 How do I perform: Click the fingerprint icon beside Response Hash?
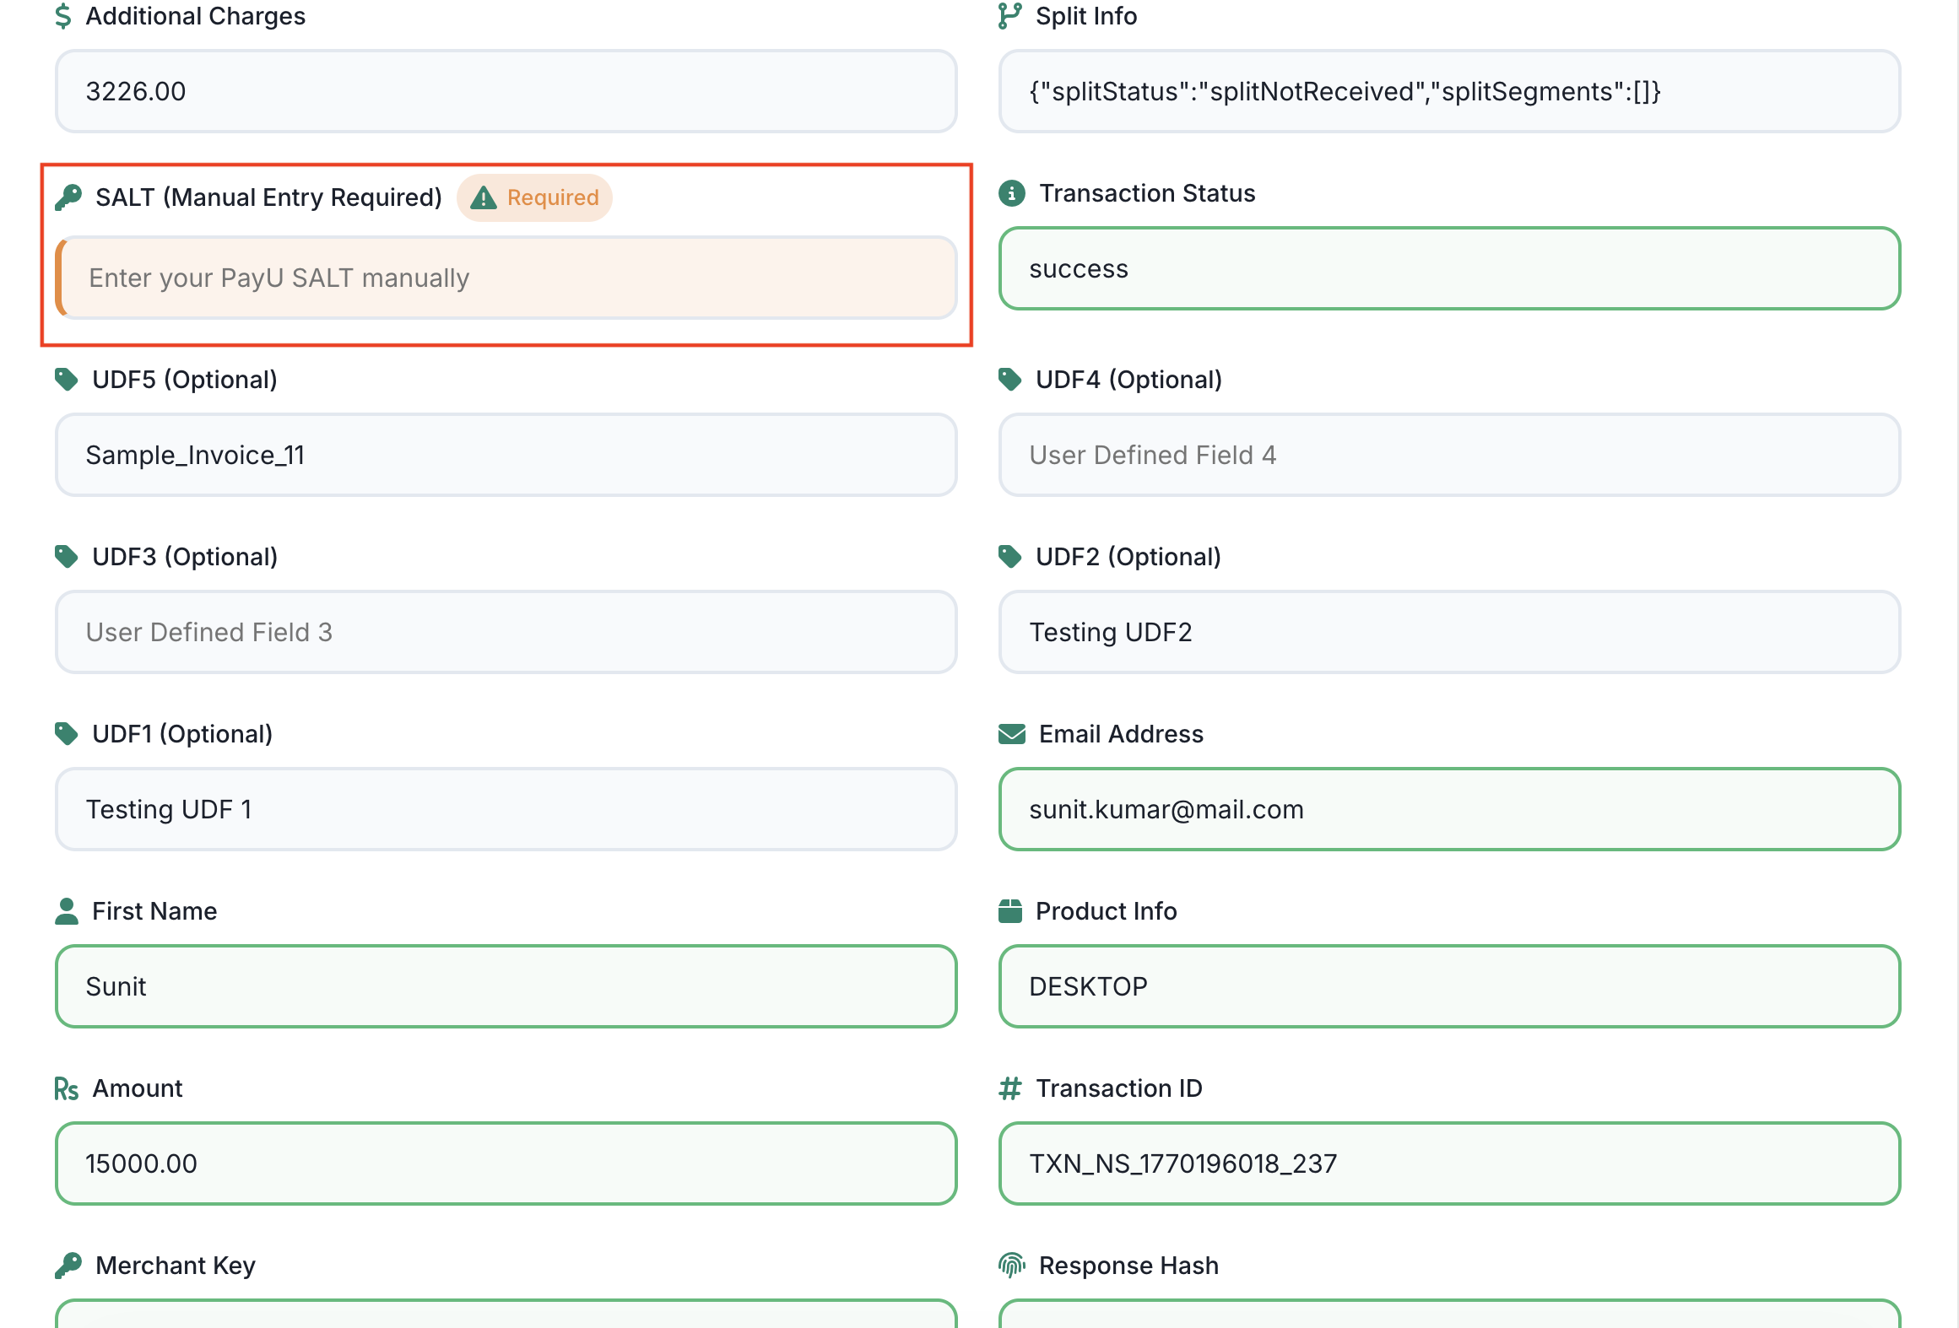pyautogui.click(x=1011, y=1265)
